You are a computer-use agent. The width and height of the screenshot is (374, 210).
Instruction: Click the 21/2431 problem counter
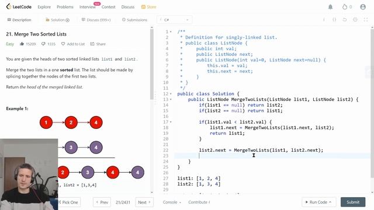(x=123, y=202)
